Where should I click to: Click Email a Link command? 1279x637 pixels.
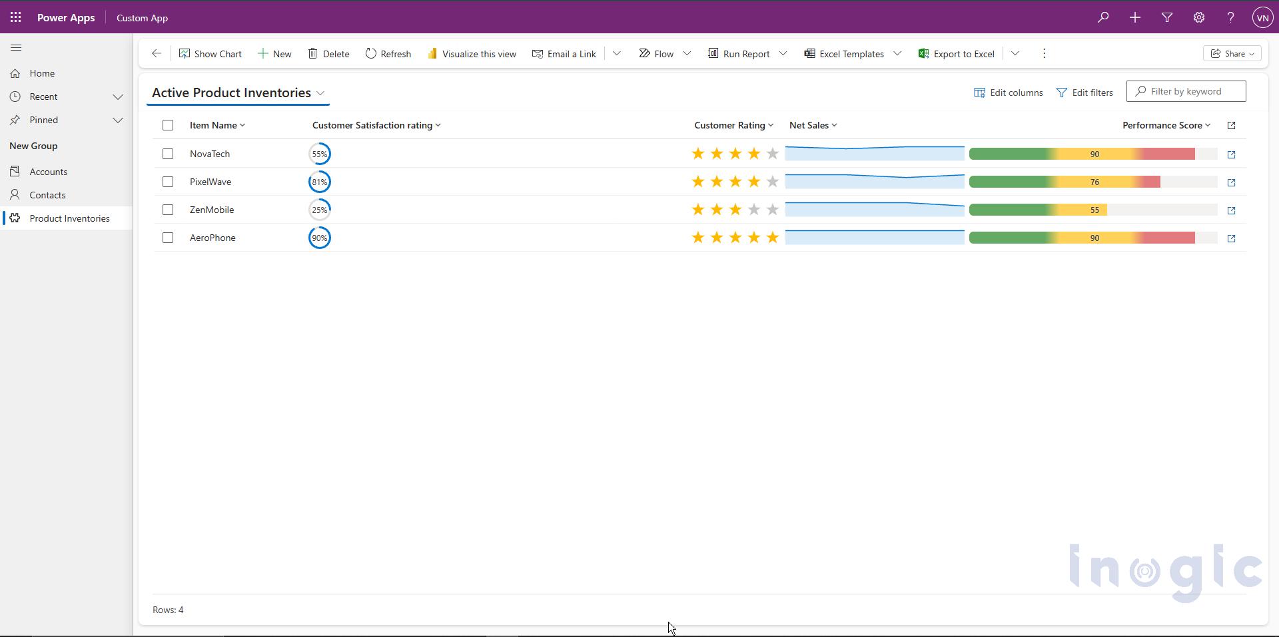[x=564, y=54]
